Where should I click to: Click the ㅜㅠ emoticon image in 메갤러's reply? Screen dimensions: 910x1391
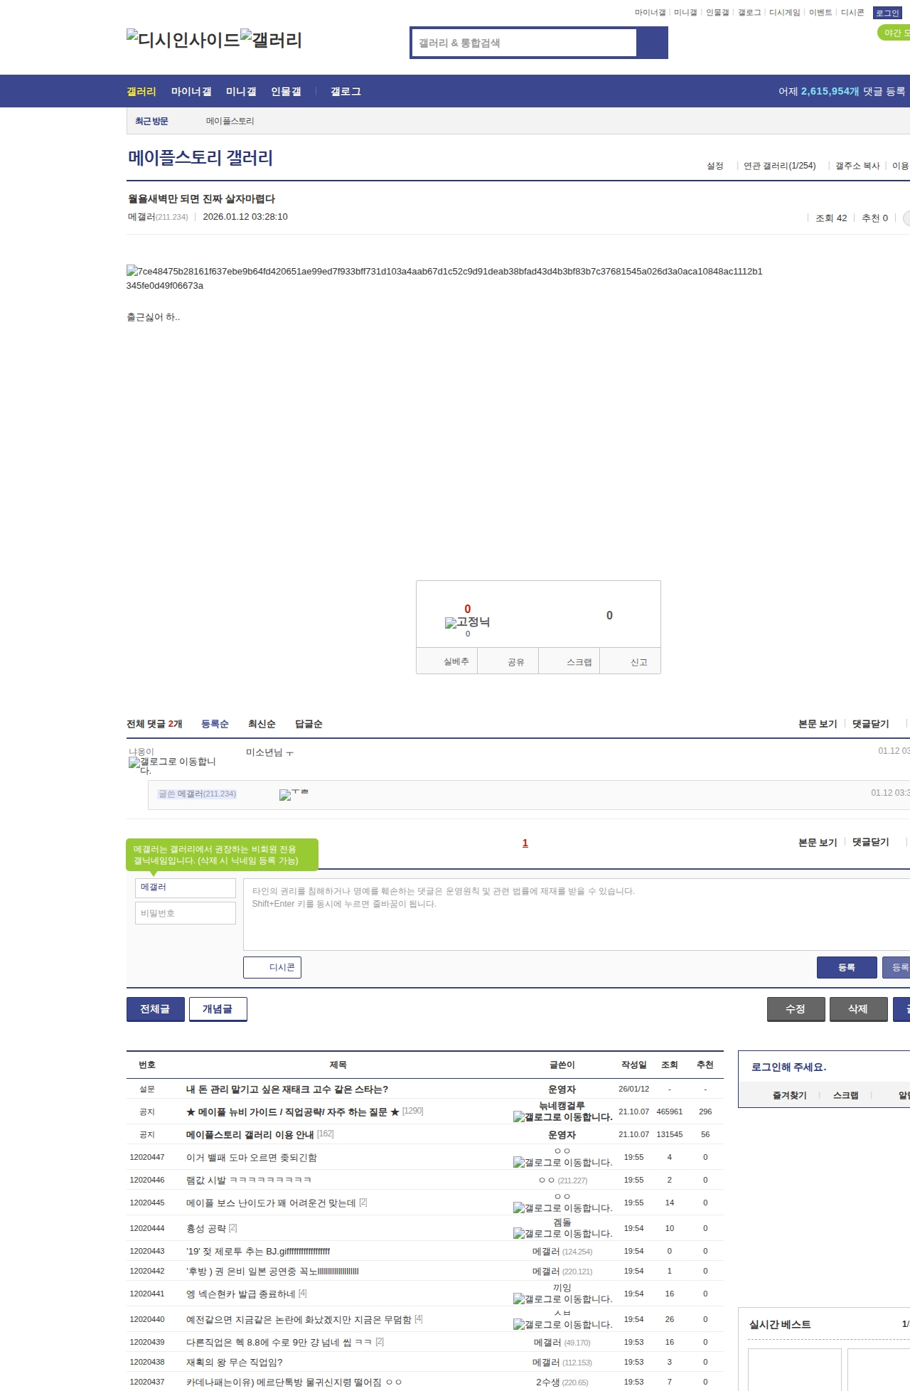294,794
